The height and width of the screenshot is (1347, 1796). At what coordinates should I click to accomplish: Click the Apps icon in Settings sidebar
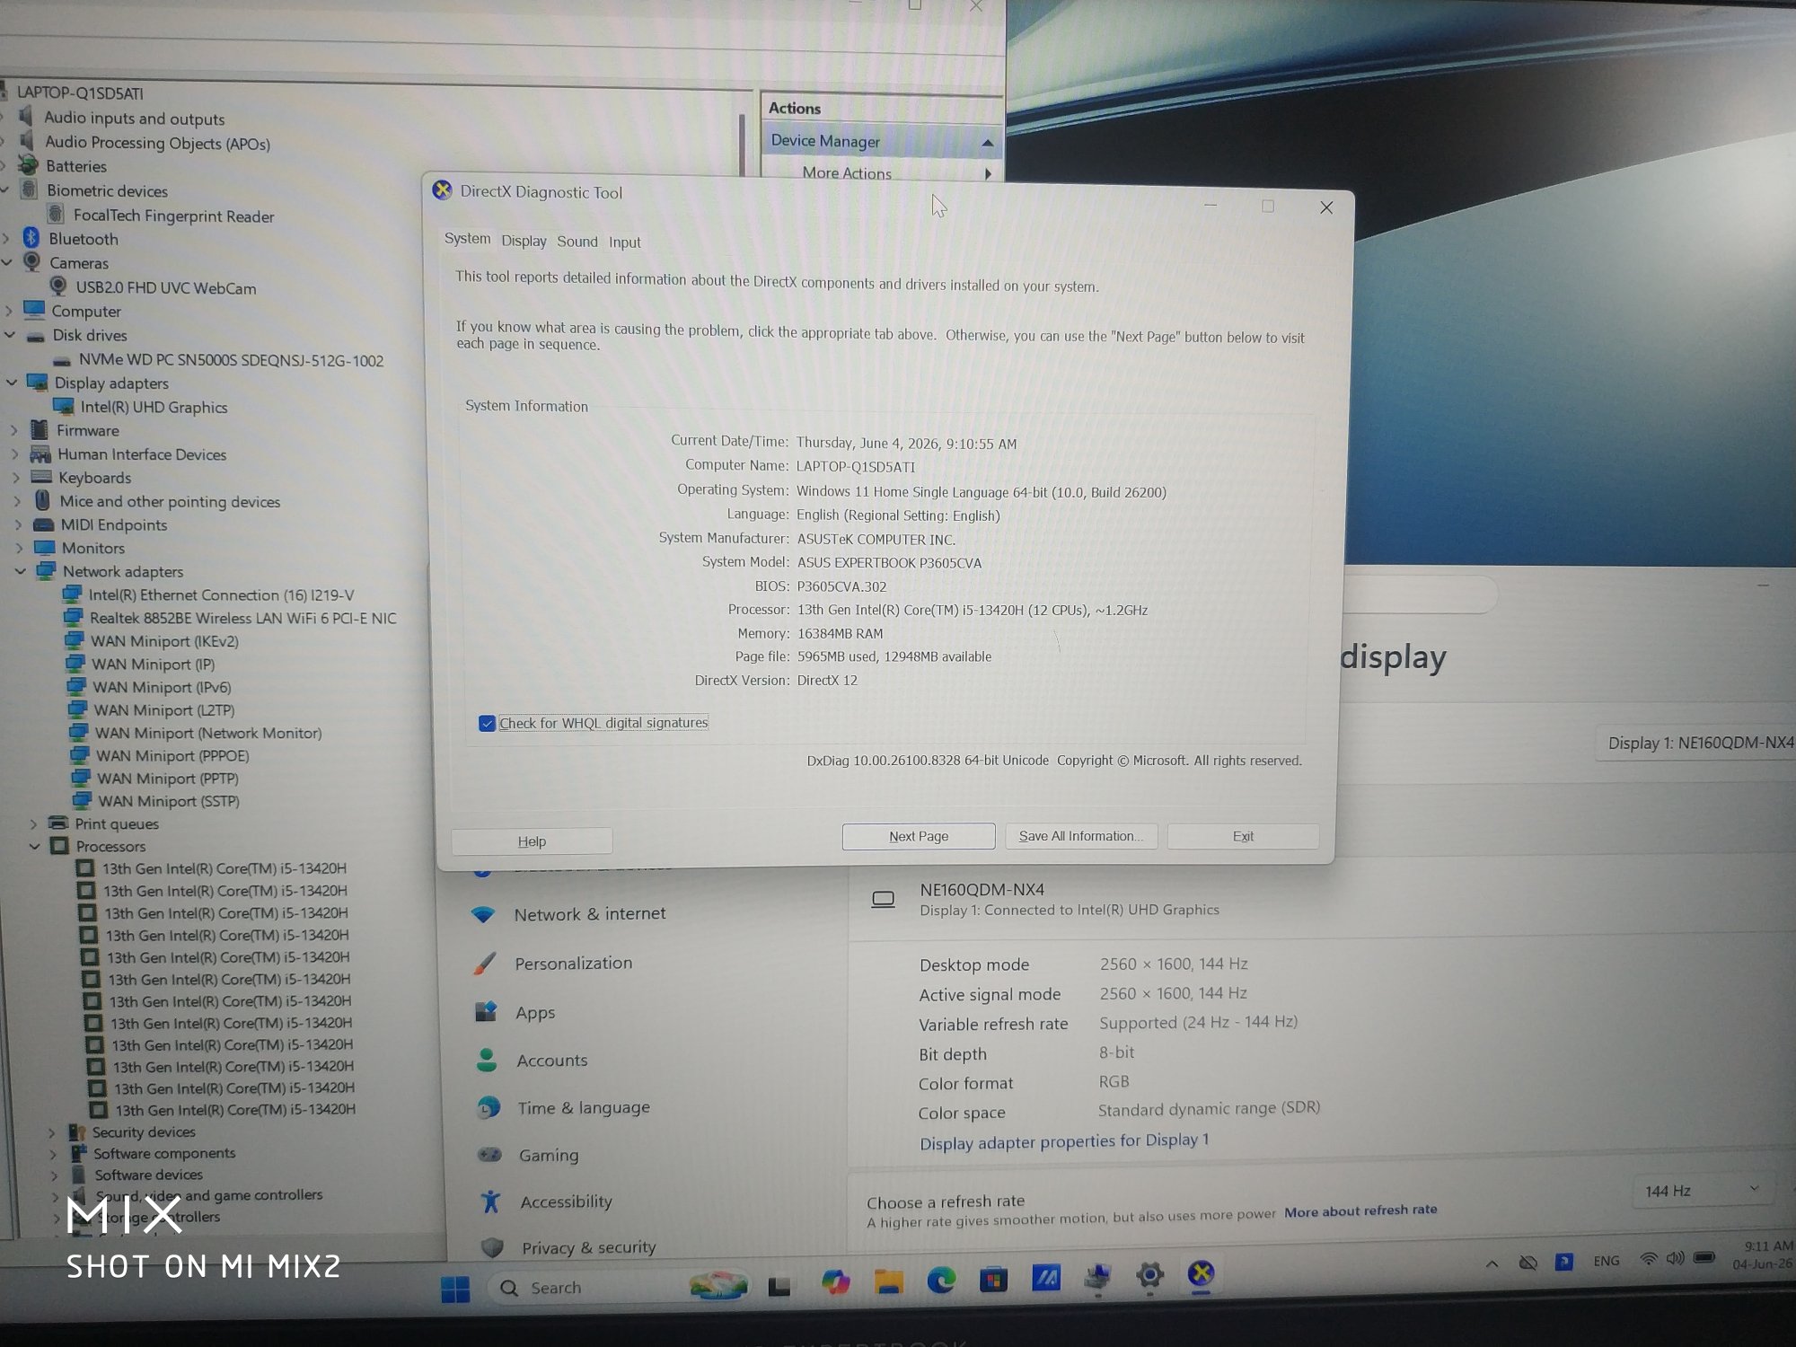point(486,1012)
